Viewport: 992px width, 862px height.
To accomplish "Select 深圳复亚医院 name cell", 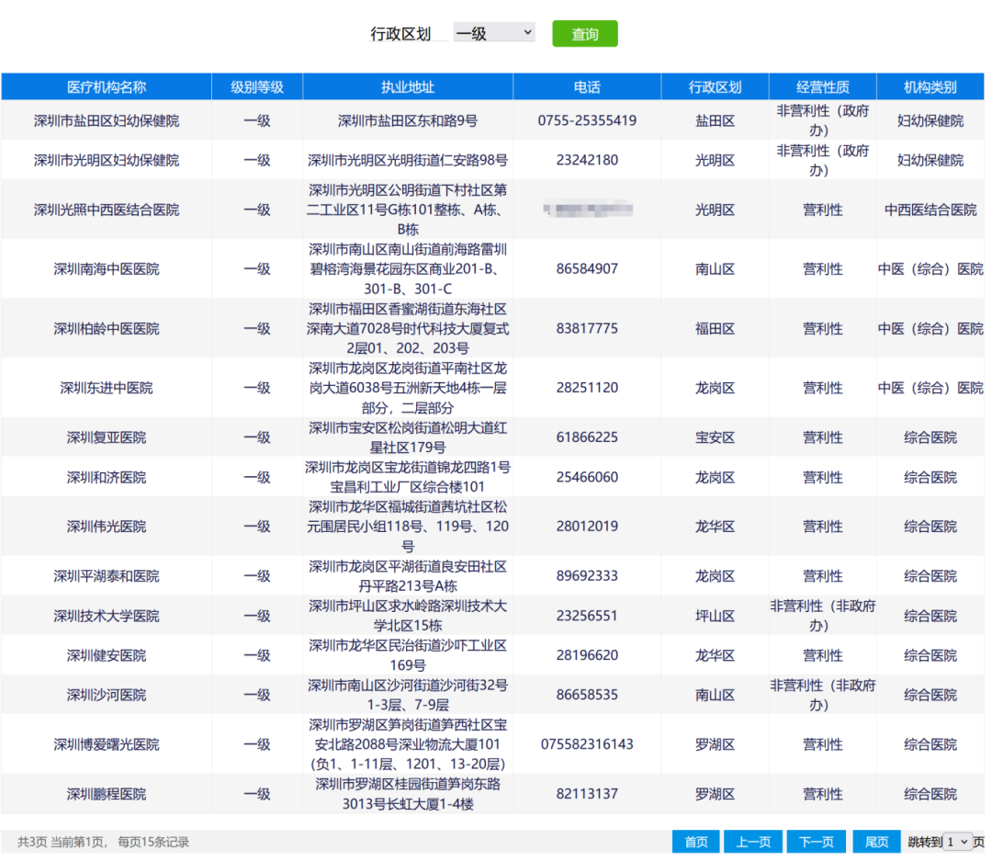I will 107,437.
